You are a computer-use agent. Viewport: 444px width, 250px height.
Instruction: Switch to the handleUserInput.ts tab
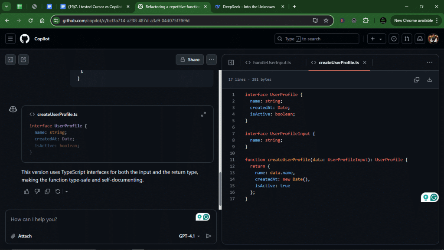[x=273, y=62]
